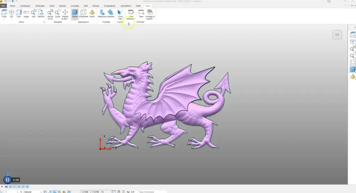Viewport: 356px width, 193px height.
Task: Switch to the Surface tab
Action: click(x=62, y=6)
